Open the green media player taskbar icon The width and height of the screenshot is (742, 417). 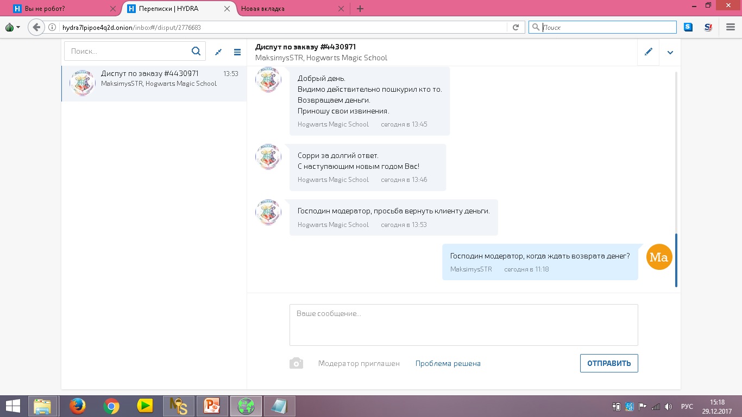pyautogui.click(x=145, y=406)
